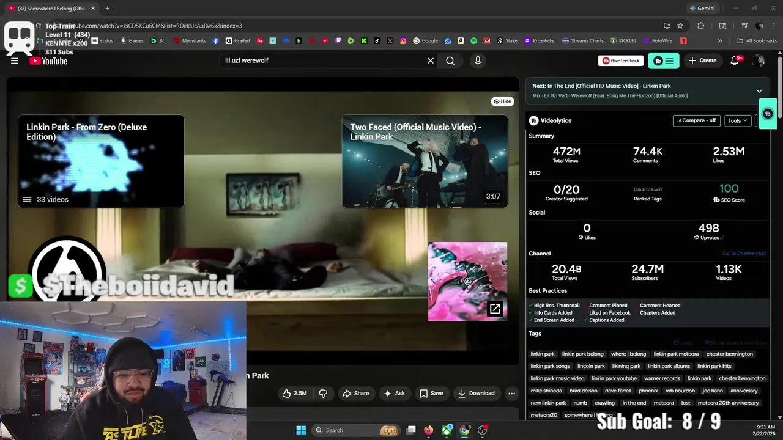Dislike the video with thumbs down
This screenshot has width=783, height=440.
(x=323, y=393)
